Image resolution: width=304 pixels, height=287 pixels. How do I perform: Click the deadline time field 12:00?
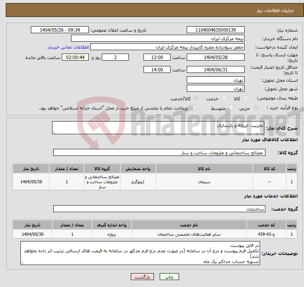(157, 57)
